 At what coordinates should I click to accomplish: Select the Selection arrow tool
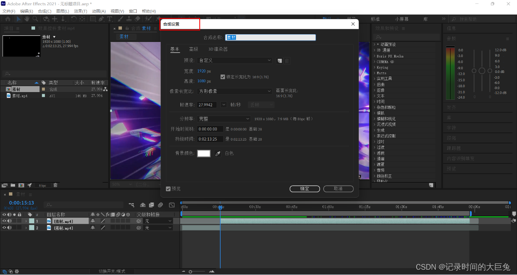[x=19, y=19]
